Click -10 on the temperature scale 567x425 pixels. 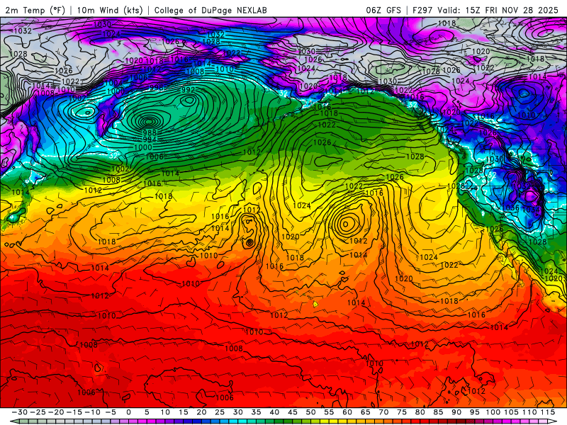click(x=92, y=412)
